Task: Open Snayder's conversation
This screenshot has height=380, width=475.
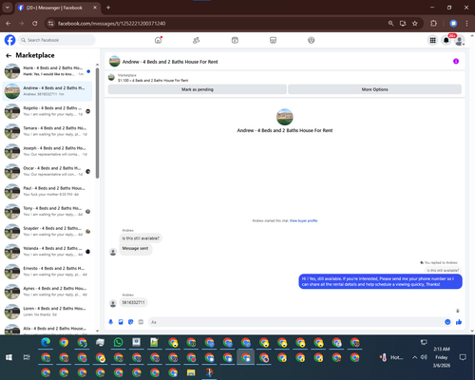Action: [x=47, y=231]
